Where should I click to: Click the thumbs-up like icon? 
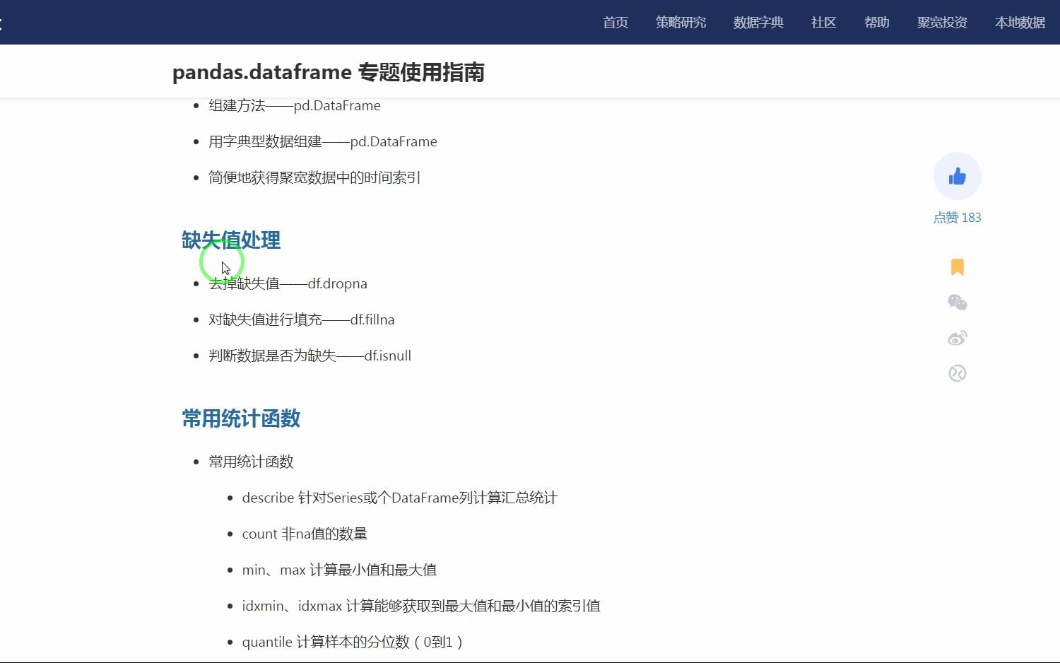point(958,176)
